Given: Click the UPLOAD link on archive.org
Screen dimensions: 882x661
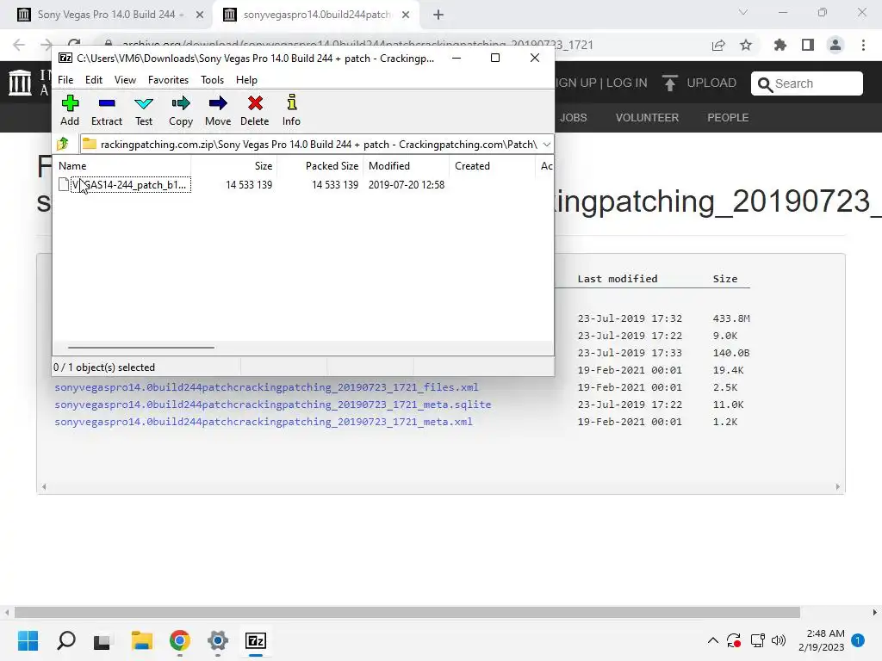Looking at the screenshot, I should coord(699,83).
